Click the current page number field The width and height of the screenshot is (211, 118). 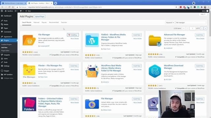pyautogui.click(x=193, y=29)
